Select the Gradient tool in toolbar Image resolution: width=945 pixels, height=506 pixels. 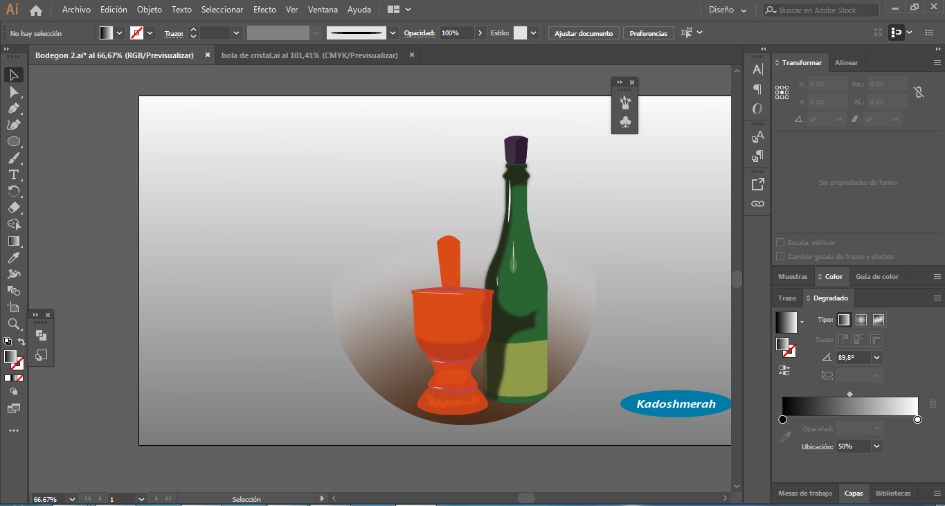pyautogui.click(x=14, y=241)
